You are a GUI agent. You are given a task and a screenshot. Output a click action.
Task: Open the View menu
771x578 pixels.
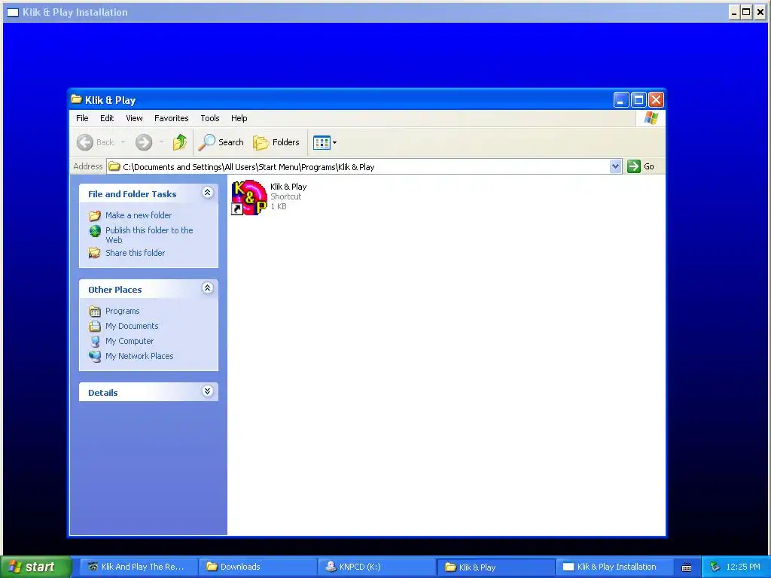pos(134,118)
